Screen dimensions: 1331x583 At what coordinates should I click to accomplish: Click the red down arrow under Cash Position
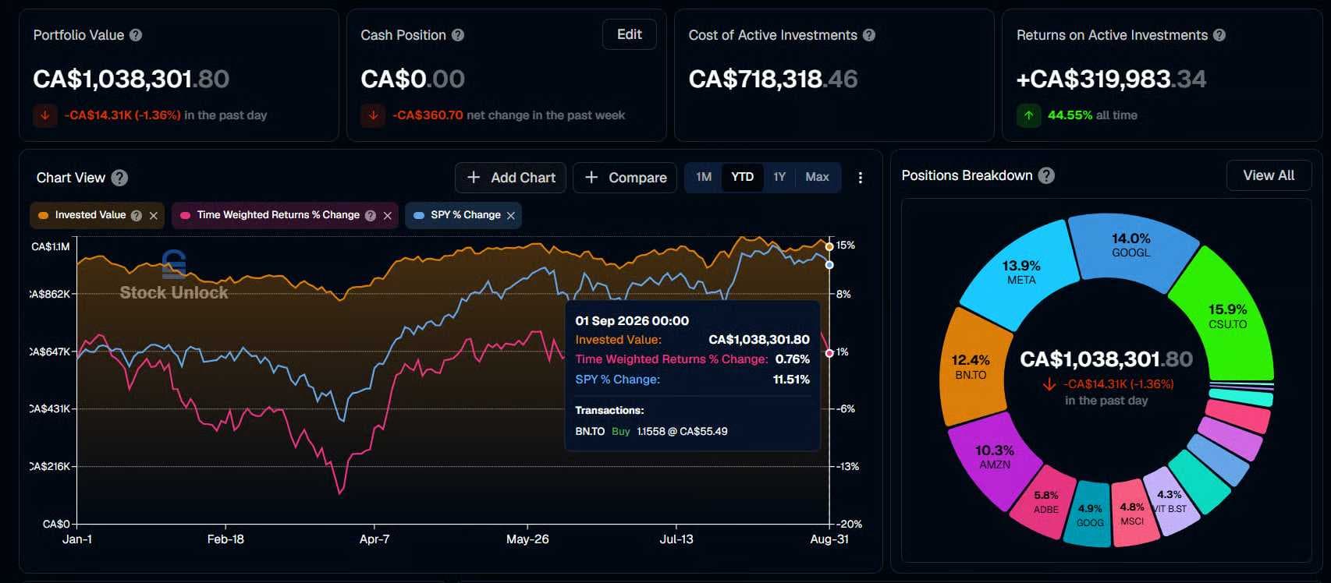pyautogui.click(x=373, y=115)
